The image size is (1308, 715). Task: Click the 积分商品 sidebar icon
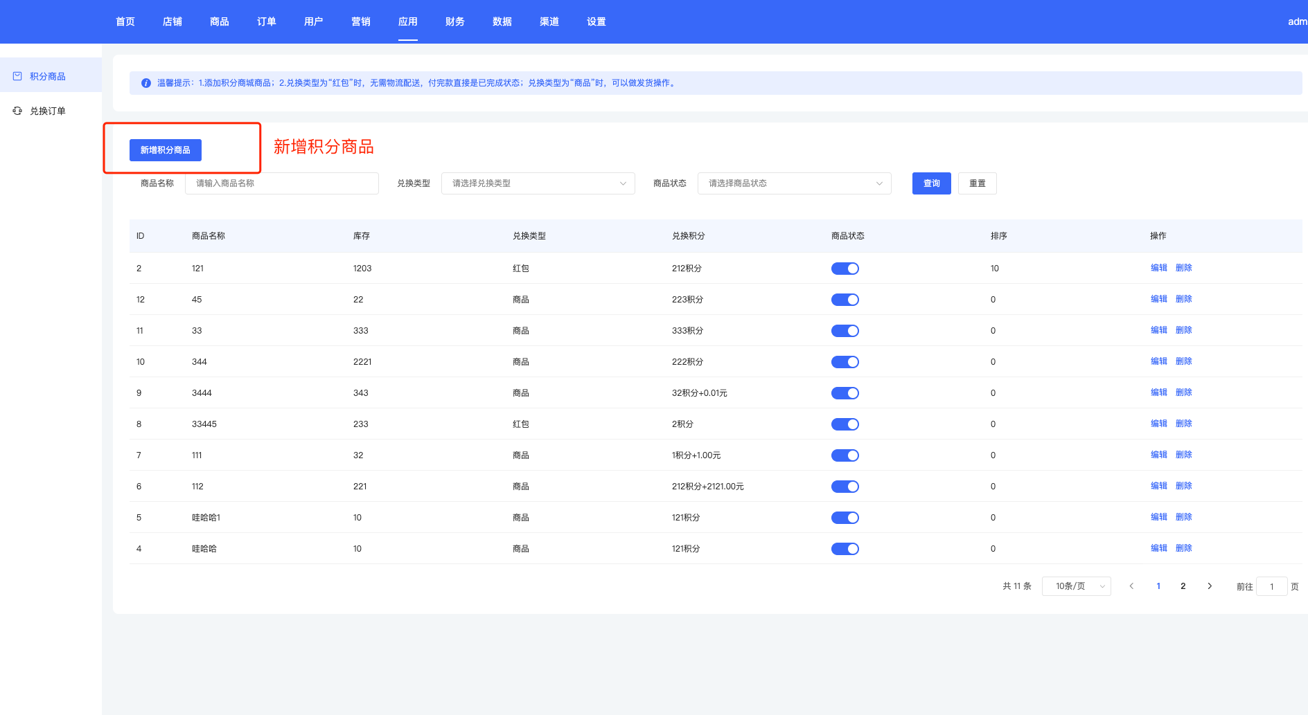17,76
